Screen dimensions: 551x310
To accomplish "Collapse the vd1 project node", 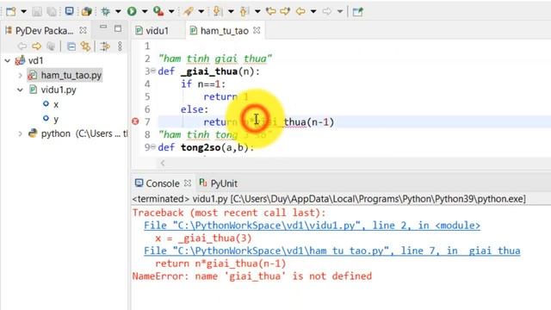I will pyautogui.click(x=8, y=60).
